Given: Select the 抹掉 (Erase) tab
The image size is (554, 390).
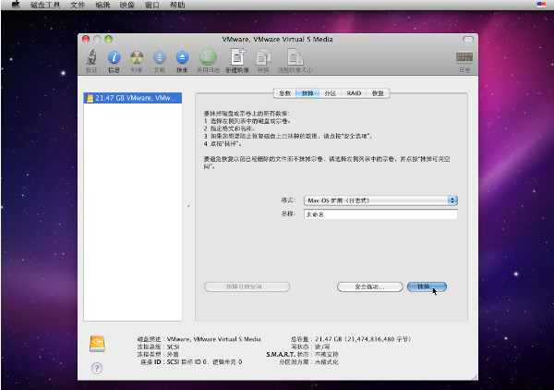Looking at the screenshot, I should [x=307, y=93].
